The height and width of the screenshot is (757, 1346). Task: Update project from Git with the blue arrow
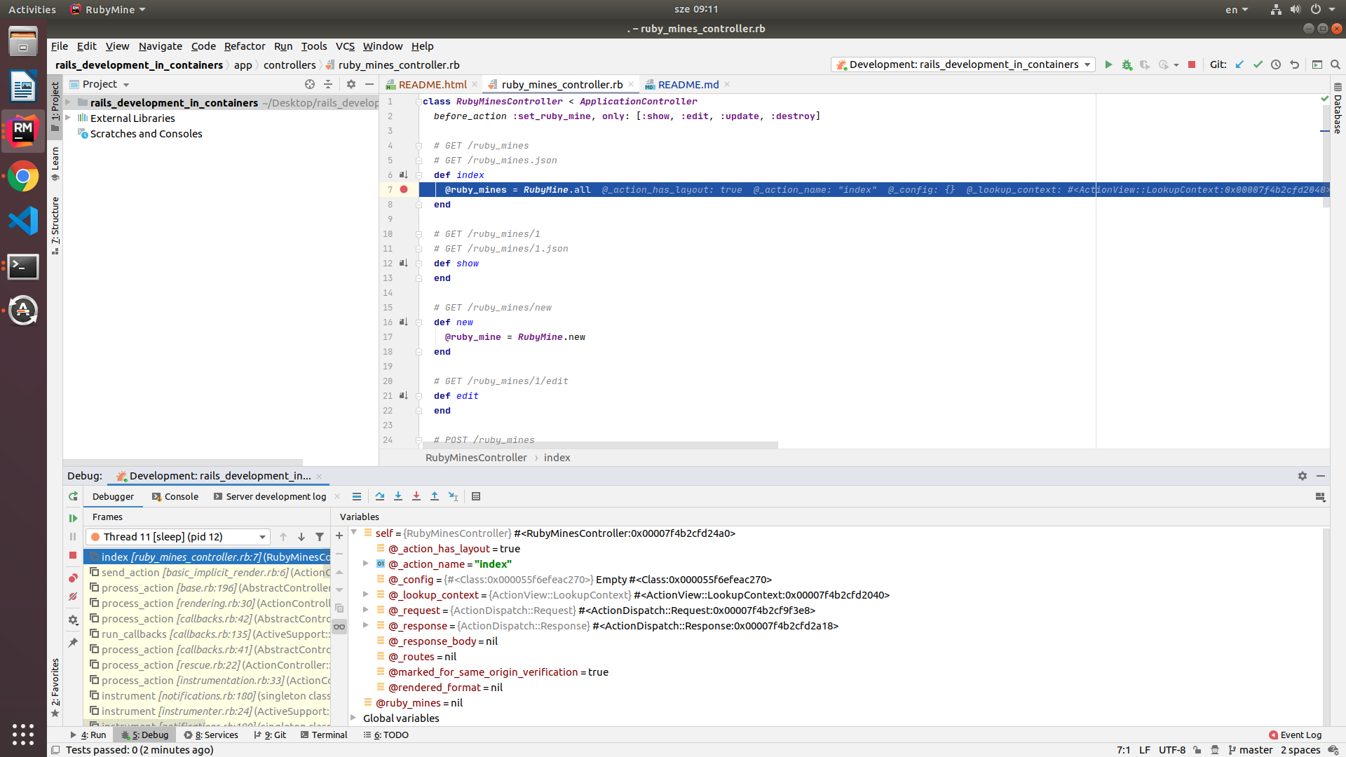[1239, 64]
